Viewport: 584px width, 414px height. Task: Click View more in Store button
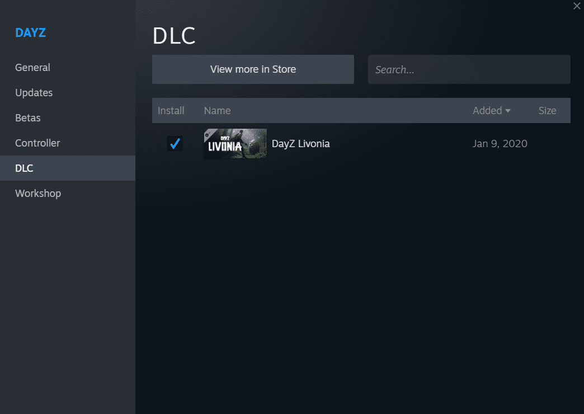coord(253,69)
